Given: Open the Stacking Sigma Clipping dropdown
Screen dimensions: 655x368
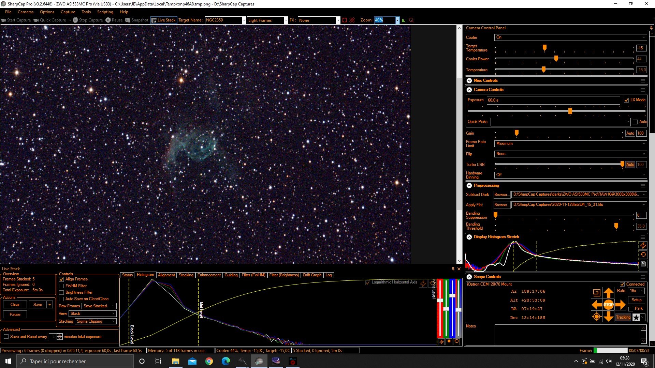Looking at the screenshot, I should [96, 321].
